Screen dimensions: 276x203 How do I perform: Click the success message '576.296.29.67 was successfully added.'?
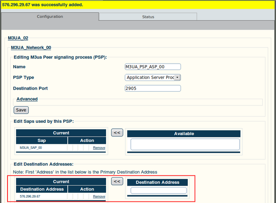tap(43, 5)
